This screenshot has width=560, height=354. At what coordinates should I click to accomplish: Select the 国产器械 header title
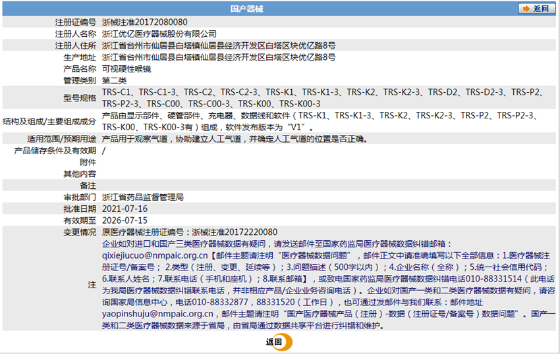tap(247, 9)
